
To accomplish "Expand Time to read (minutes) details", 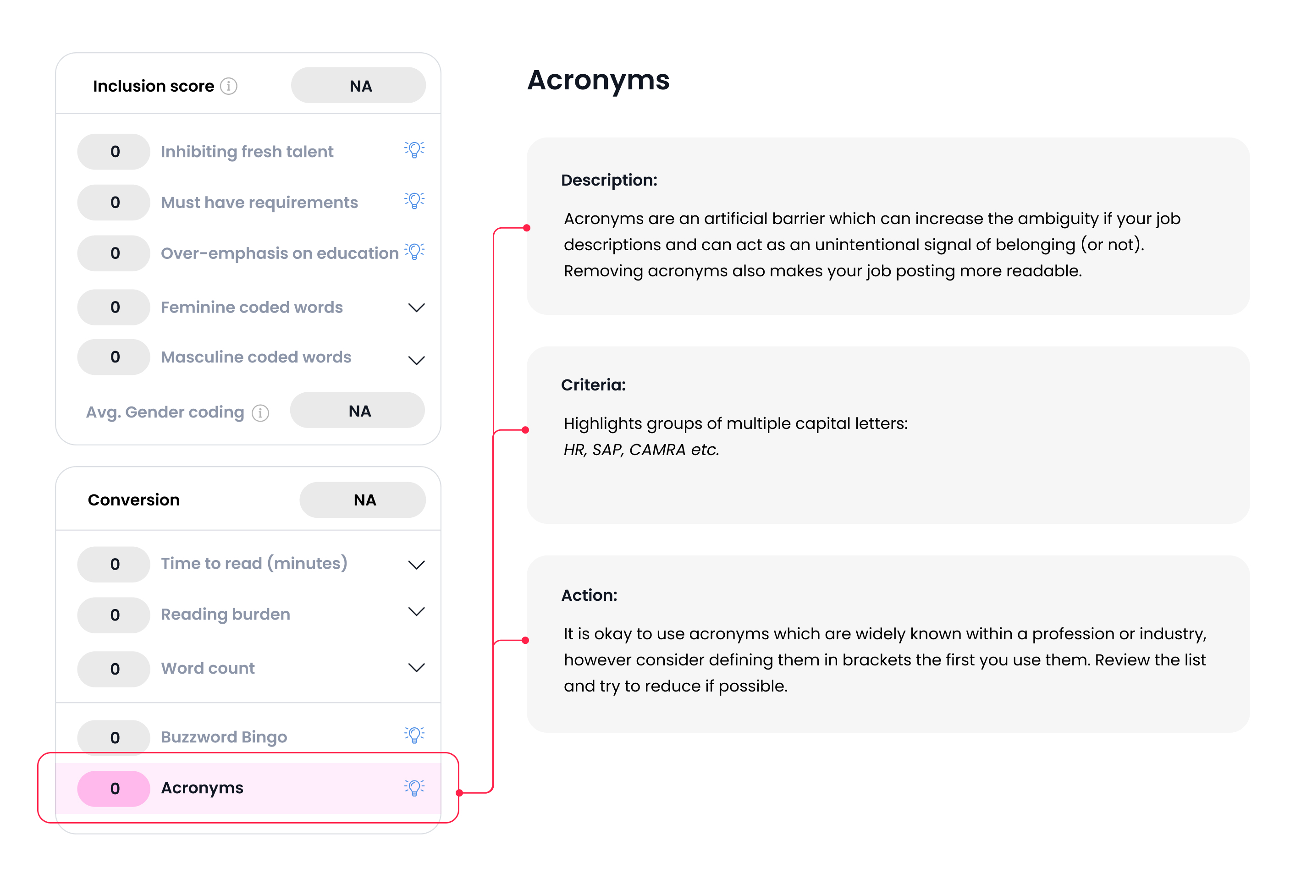I will coord(416,565).
